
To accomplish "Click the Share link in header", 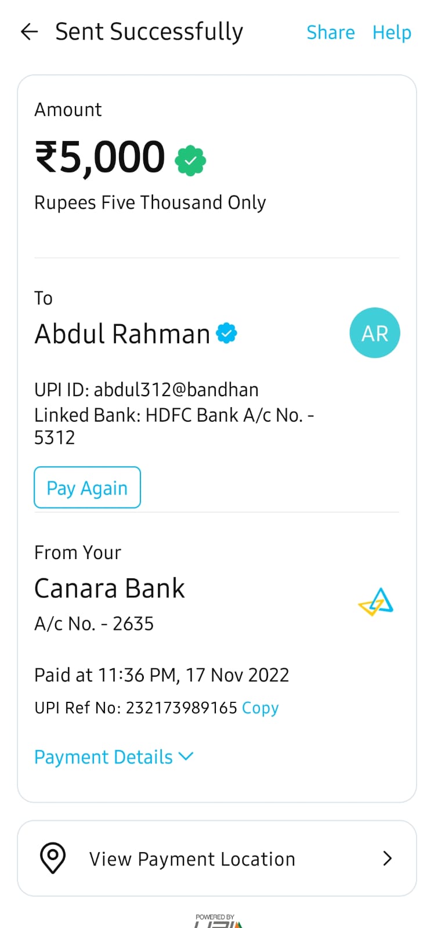I will tap(330, 32).
